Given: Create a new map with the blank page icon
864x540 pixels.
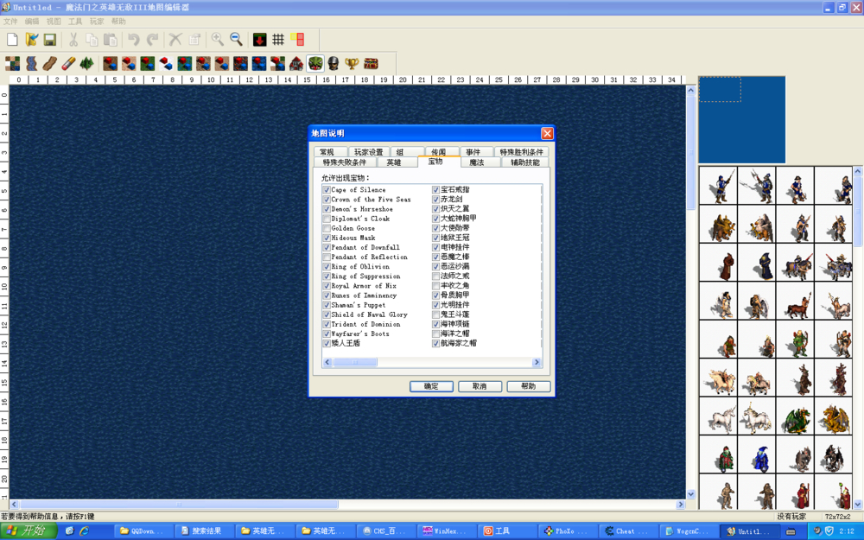Looking at the screenshot, I should click(12, 39).
